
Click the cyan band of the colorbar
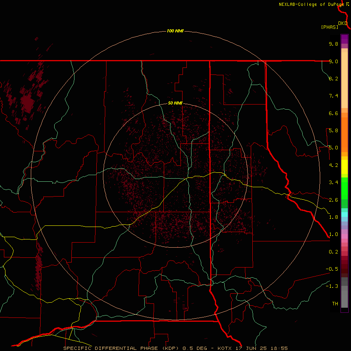point(344,214)
